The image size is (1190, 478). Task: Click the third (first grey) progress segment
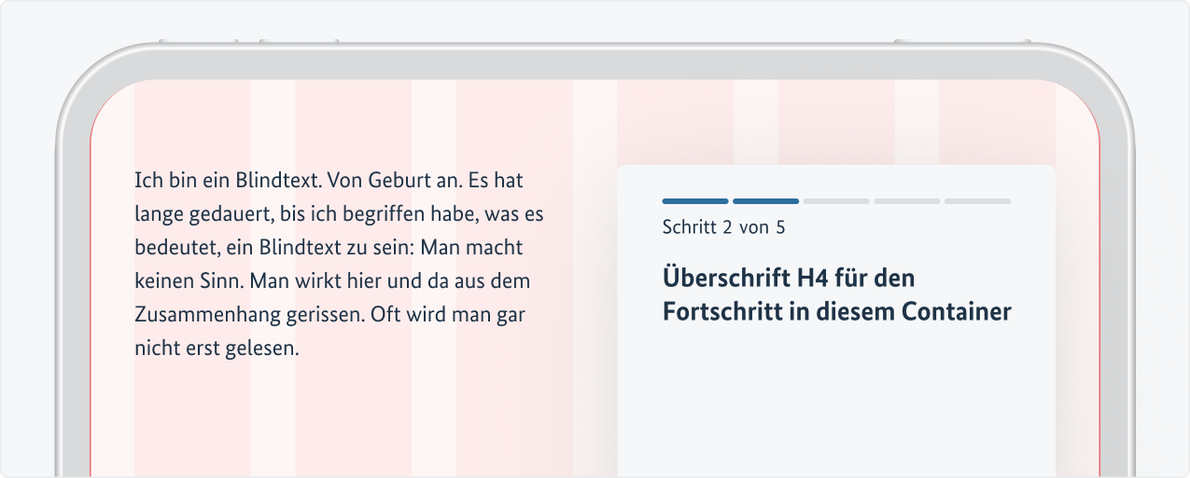pyautogui.click(x=836, y=201)
